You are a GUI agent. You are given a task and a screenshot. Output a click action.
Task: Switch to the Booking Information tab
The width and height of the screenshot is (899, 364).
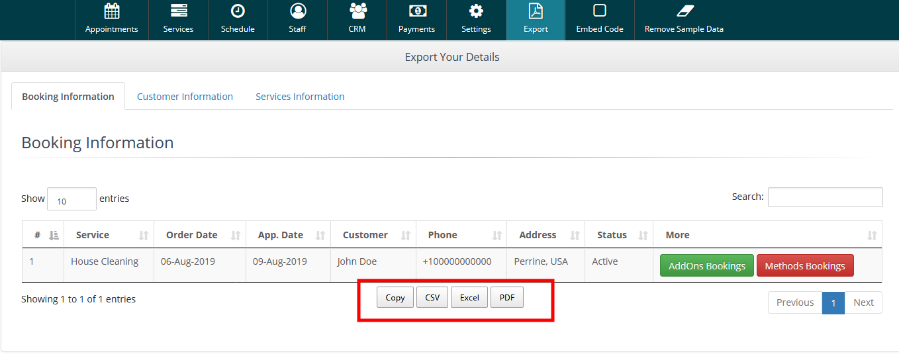(68, 97)
